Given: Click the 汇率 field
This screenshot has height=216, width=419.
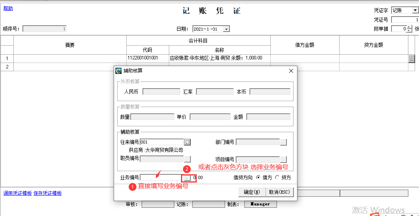Looking at the screenshot, I should tap(215, 92).
